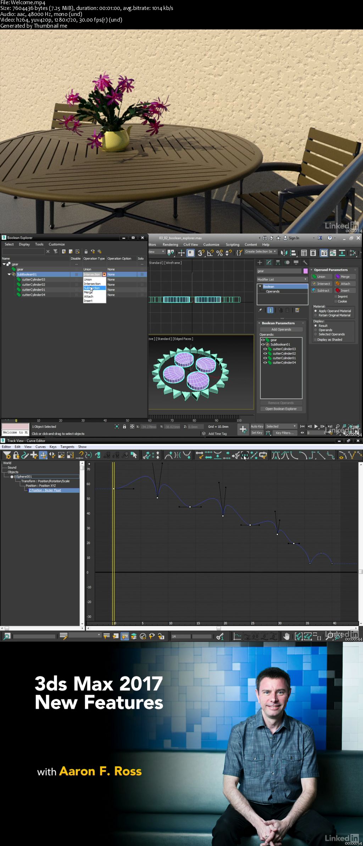Collapse SubBoolean01 in Boolean Explorer tree
Screen dimensions: 363x846
(9, 274)
